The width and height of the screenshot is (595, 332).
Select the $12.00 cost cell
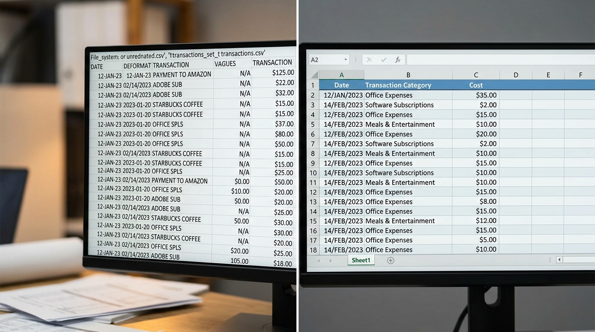click(476, 221)
